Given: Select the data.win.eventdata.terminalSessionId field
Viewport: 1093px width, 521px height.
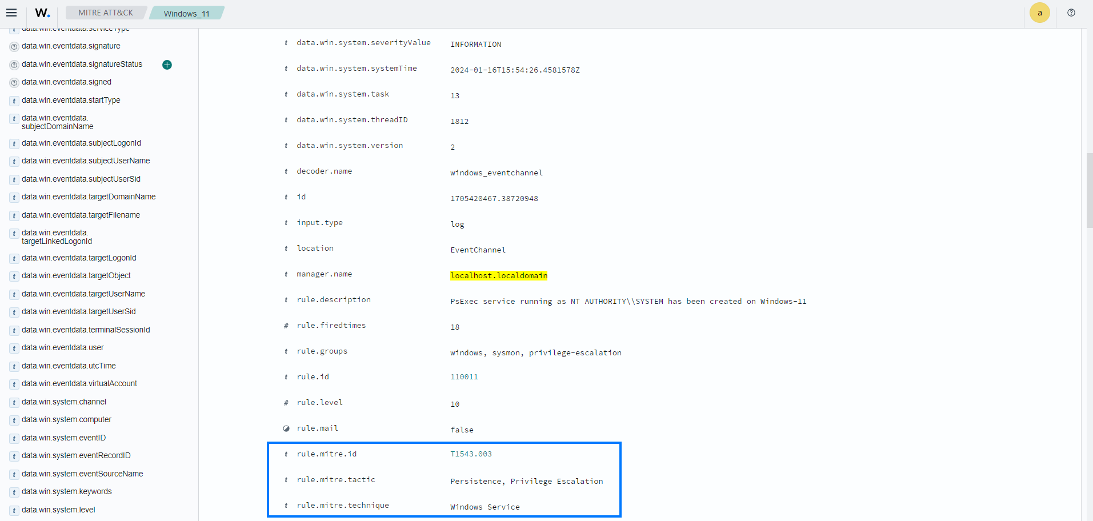Looking at the screenshot, I should point(86,330).
